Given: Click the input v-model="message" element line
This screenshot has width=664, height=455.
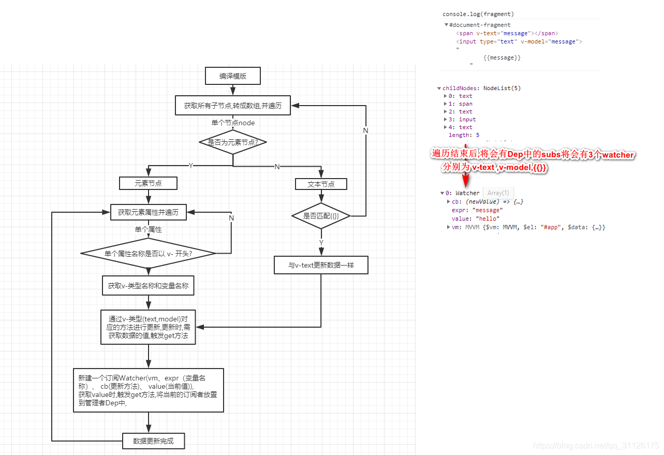Looking at the screenshot, I should 519,41.
